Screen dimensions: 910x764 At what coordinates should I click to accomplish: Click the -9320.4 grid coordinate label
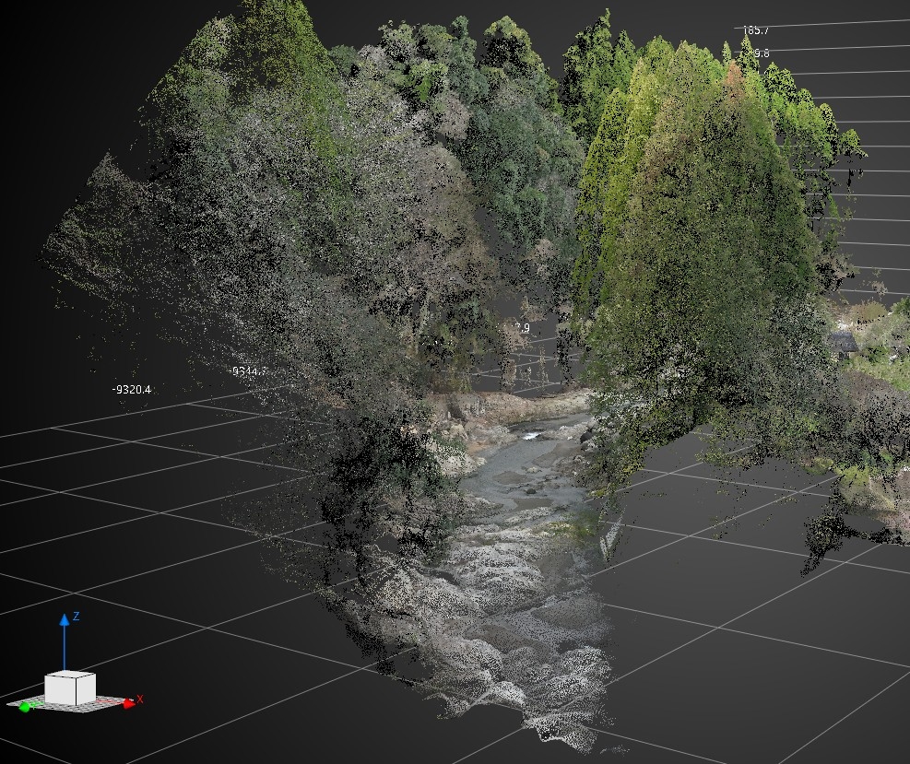131,390
